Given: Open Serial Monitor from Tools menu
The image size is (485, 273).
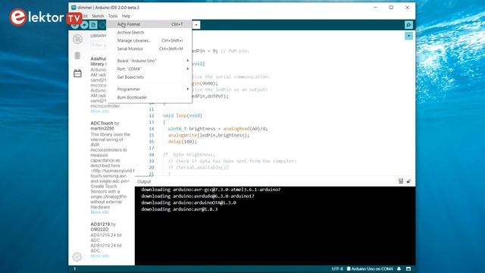Looking at the screenshot, I should pyautogui.click(x=150, y=49).
